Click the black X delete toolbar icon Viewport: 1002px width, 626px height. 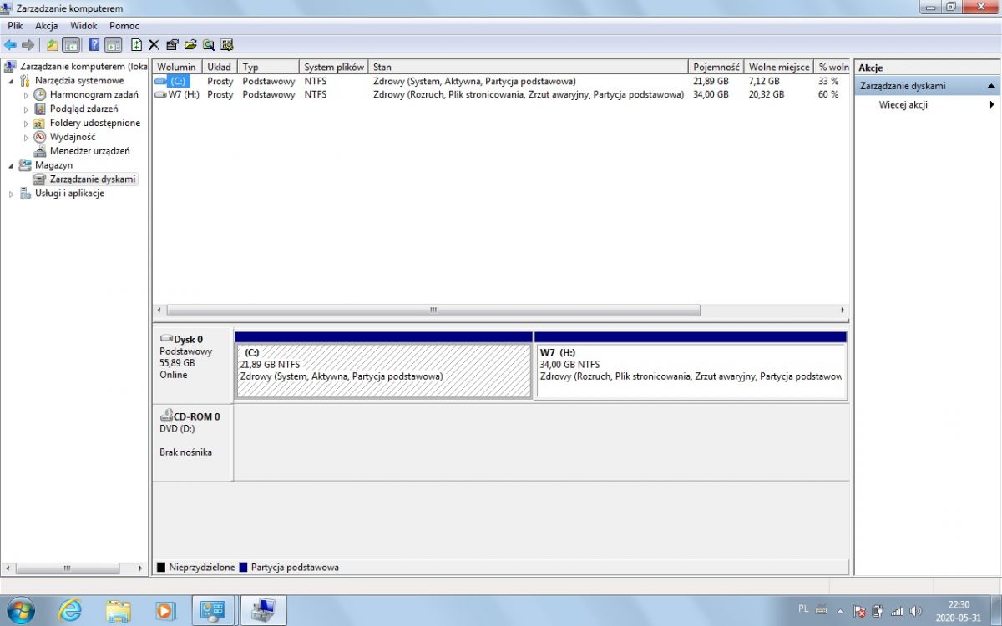pyautogui.click(x=154, y=45)
